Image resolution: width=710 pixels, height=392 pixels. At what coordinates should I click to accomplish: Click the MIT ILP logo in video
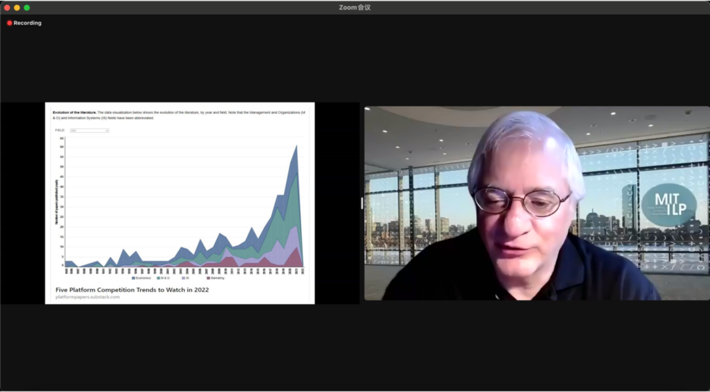(669, 205)
